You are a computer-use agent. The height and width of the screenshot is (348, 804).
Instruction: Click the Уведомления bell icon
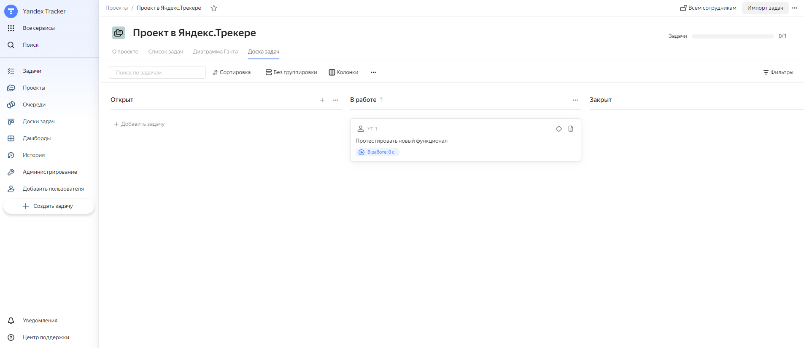tap(11, 321)
